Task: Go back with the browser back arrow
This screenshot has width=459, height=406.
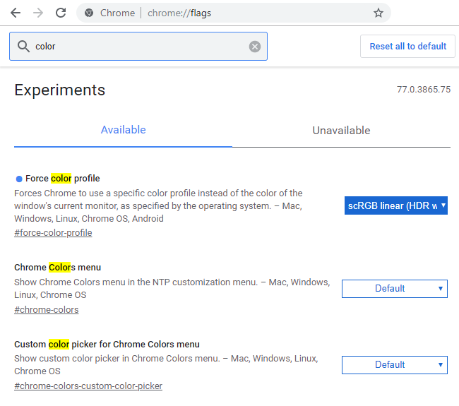Action: (x=16, y=13)
